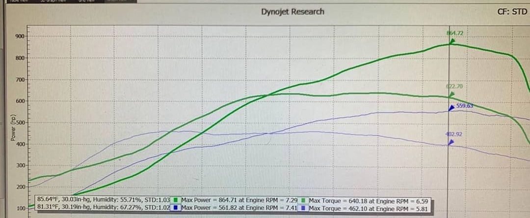This screenshot has width=530, height=218.
Task: Click the 81.31°F run conditions legend row
Action: click(104, 208)
